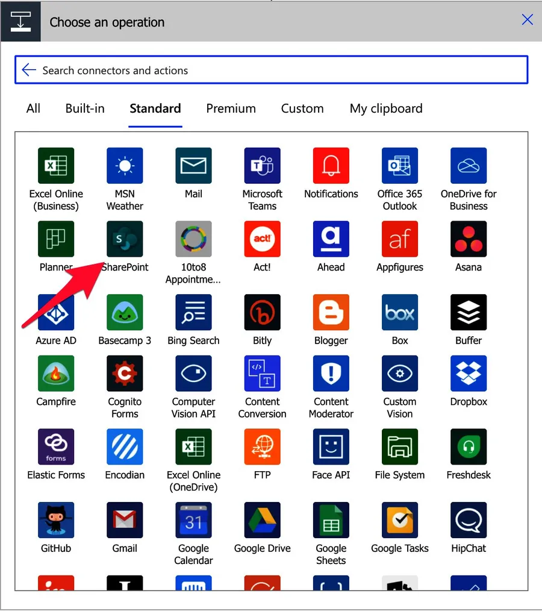Screen dimensions: 542x611
Task: Switch to the Premium tab
Action: tap(231, 108)
